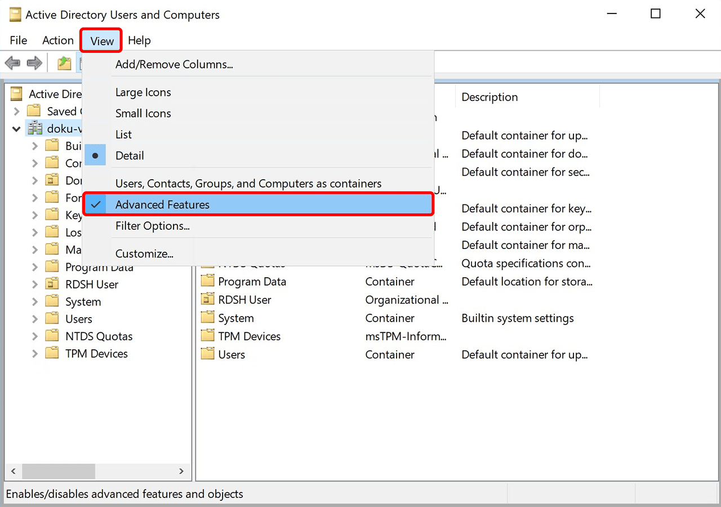Select the Detail view radio option

[x=130, y=155]
